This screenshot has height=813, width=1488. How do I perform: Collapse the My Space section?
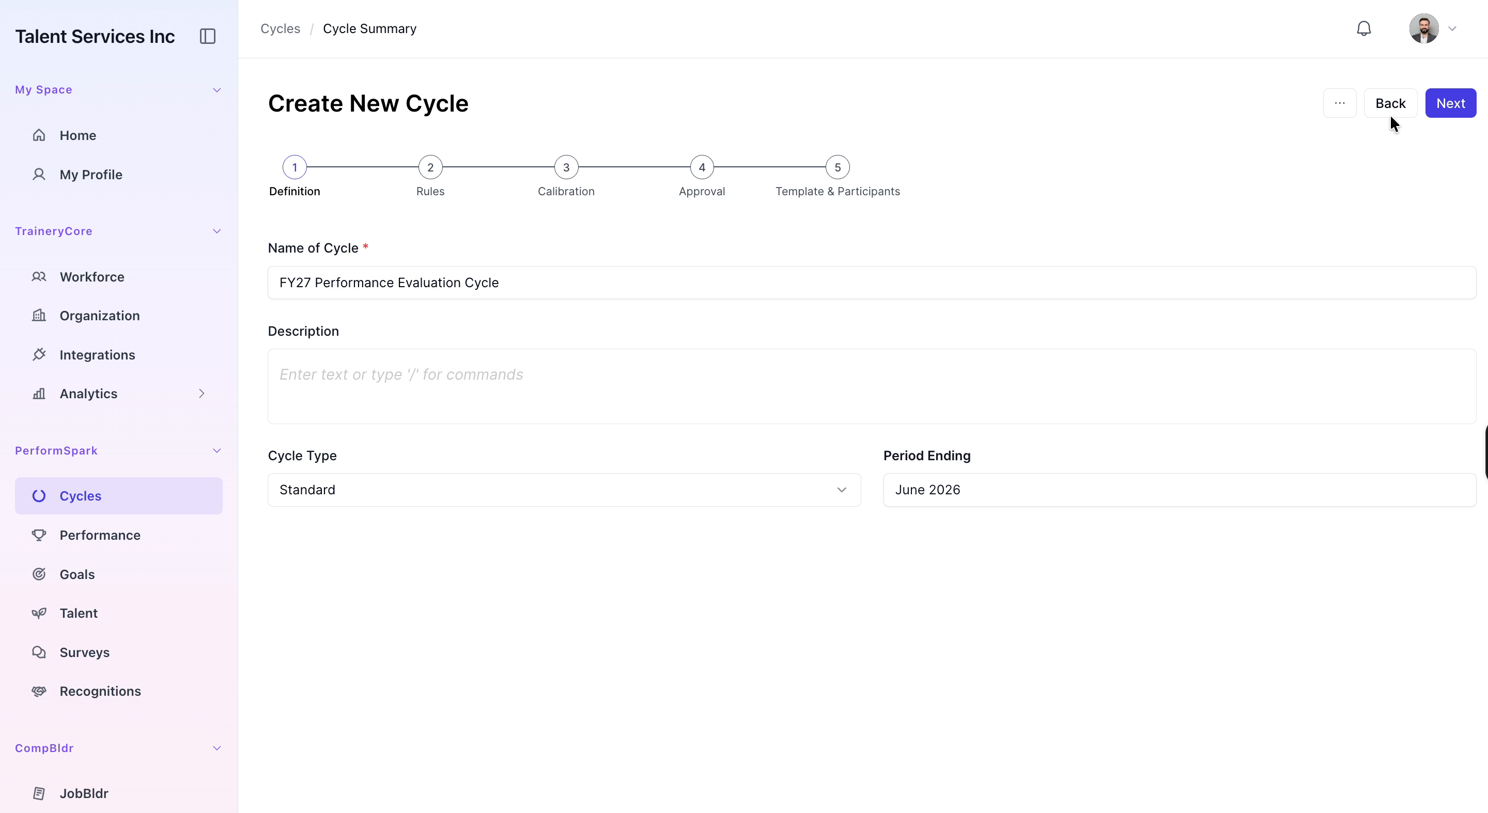[216, 90]
